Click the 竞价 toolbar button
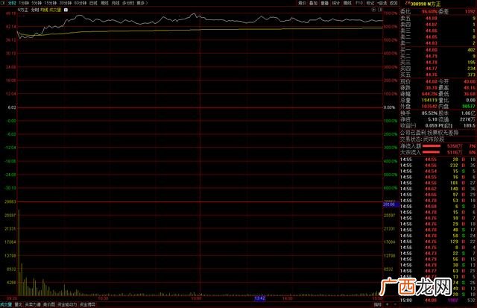The height and width of the screenshot is (308, 477). pos(302,3)
